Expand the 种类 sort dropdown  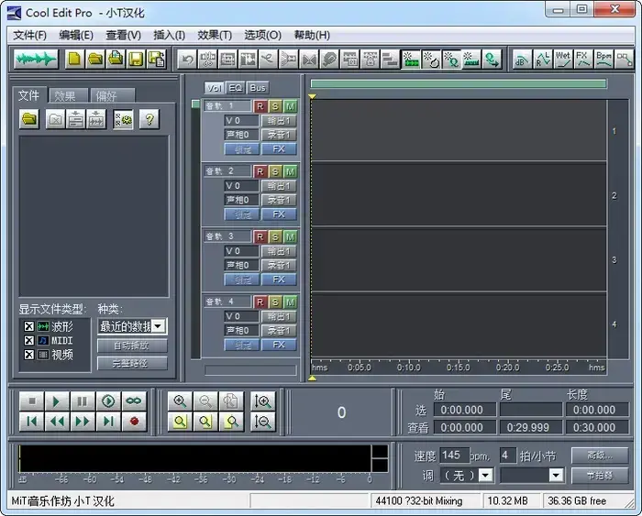coord(159,326)
